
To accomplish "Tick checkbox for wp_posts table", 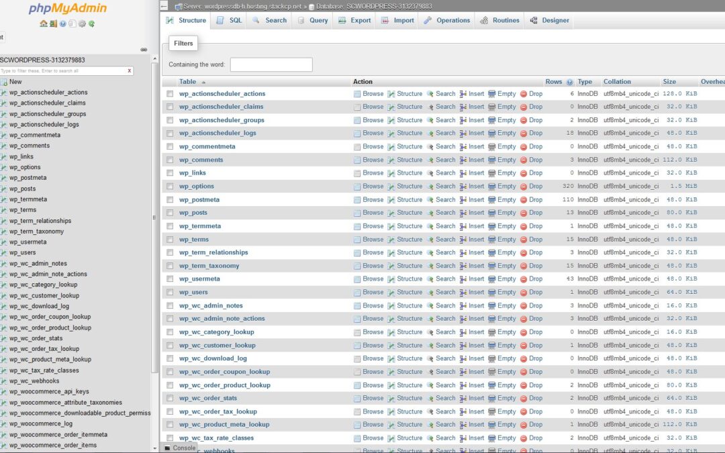I will click(170, 213).
